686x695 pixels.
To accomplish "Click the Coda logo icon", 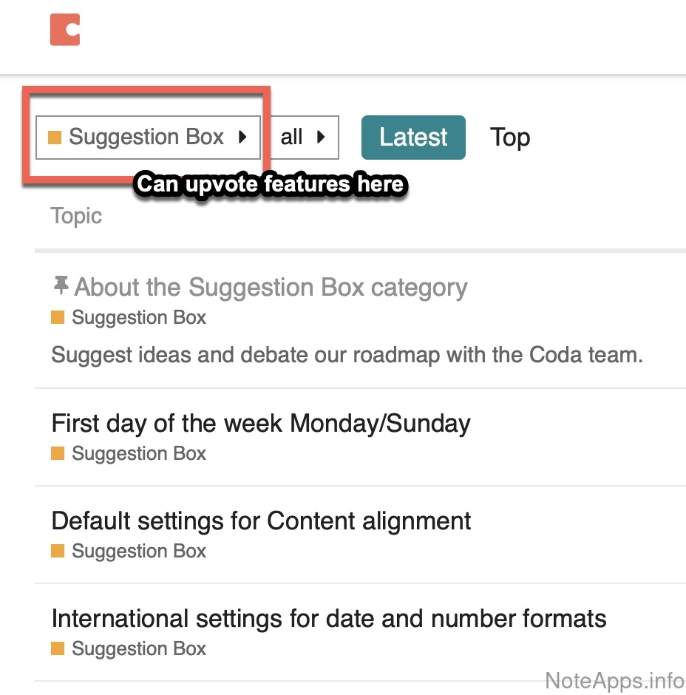I will click(65, 30).
